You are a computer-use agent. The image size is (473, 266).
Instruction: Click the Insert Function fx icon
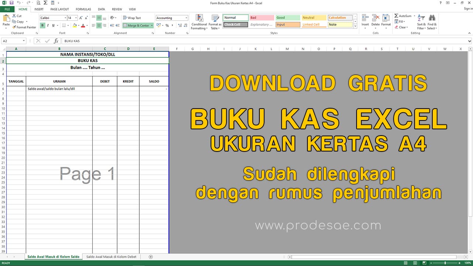(56, 41)
